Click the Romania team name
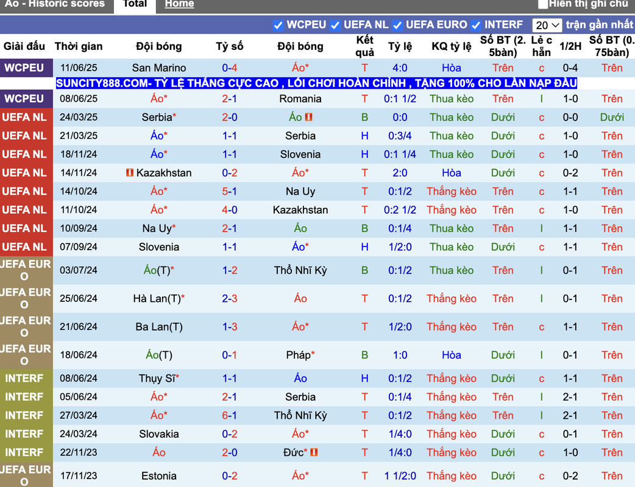Viewport: 635px width, 487px height. [x=300, y=99]
